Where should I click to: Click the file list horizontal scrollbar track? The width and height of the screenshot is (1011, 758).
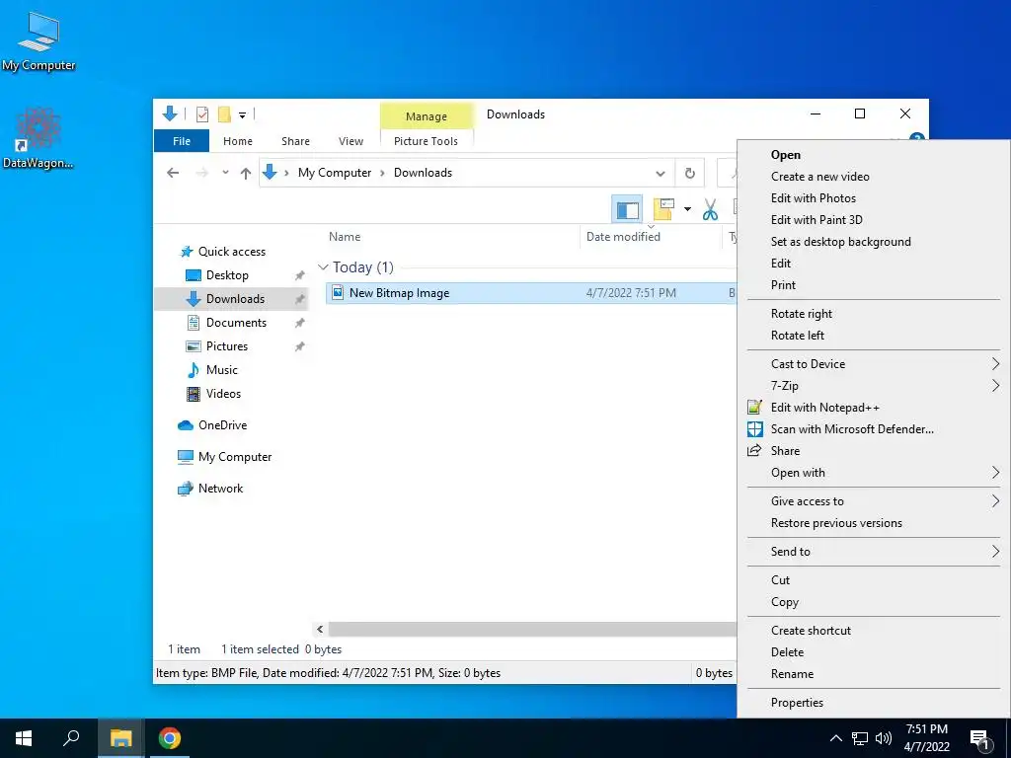pos(532,629)
